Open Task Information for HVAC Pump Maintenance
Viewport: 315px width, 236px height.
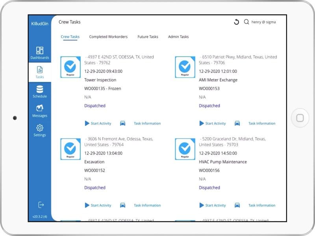point(261,205)
